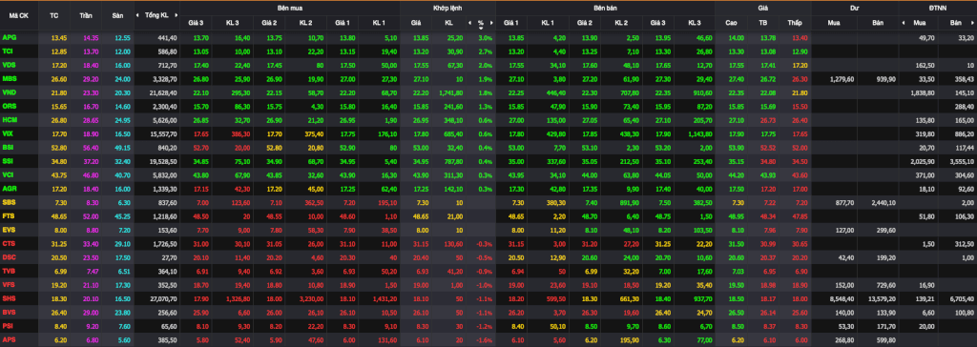Screen dimensions: 977x347
Task: Sort by the Mã CK column header
Action: 14,15
